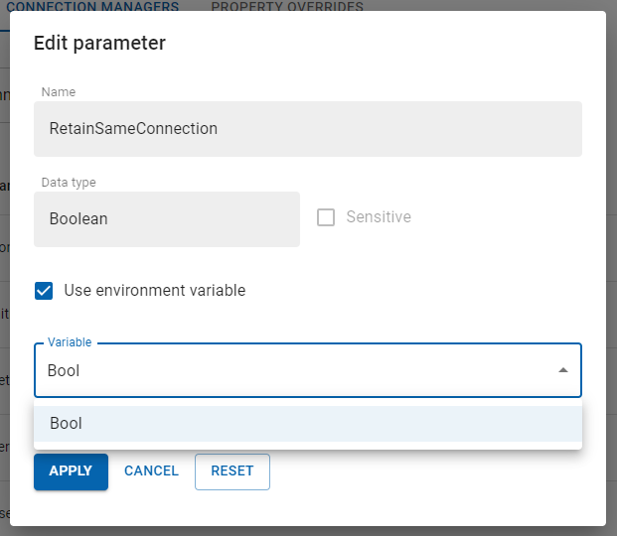Viewport: 617px width, 536px height.
Task: Switch to the Connection Managers tab
Action: pos(92,7)
